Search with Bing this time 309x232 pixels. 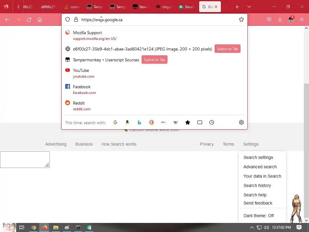(x=139, y=122)
